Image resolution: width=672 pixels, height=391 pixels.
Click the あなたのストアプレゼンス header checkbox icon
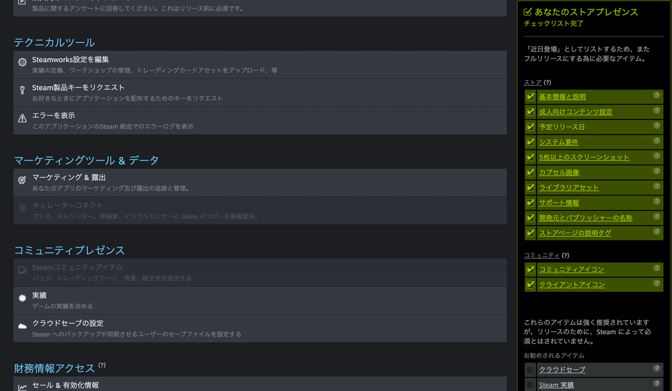pos(528,11)
